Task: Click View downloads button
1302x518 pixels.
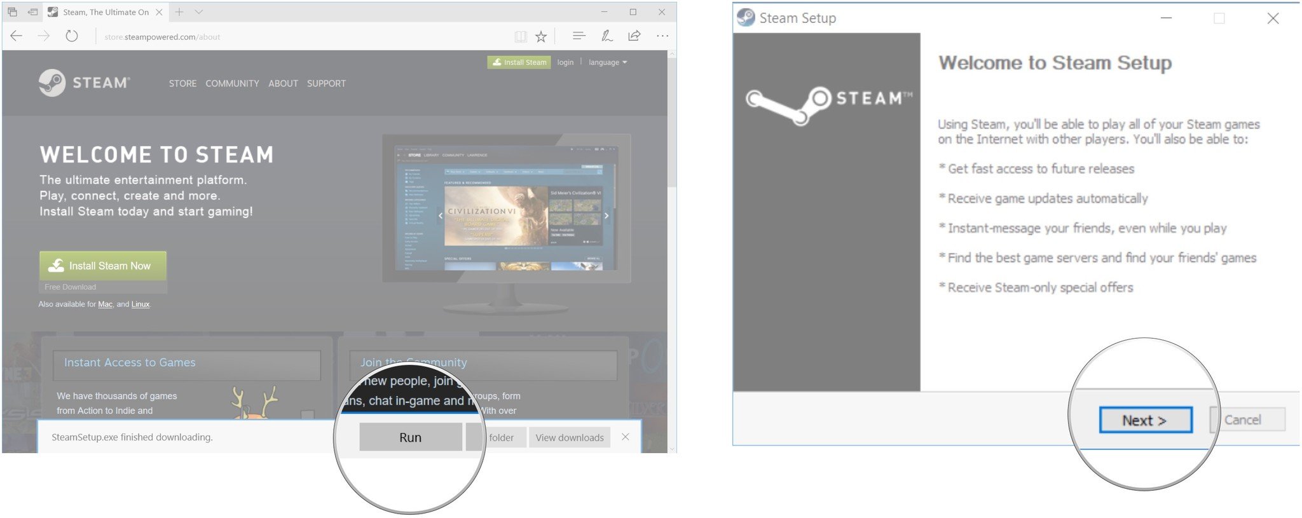Action: coord(570,437)
